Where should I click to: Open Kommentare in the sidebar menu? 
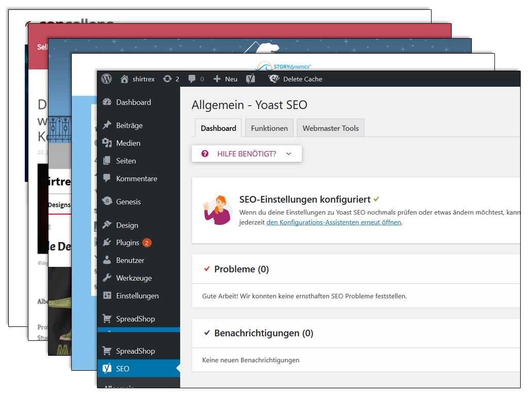(x=137, y=178)
